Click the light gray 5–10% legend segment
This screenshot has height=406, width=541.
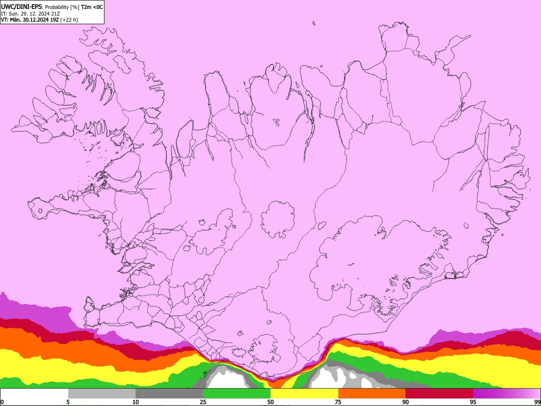pyautogui.click(x=102, y=394)
